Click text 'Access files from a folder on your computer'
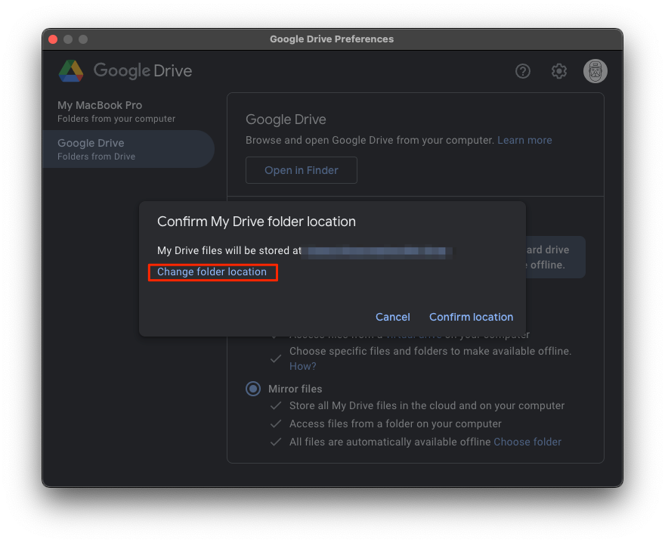The height and width of the screenshot is (543, 665). point(395,424)
